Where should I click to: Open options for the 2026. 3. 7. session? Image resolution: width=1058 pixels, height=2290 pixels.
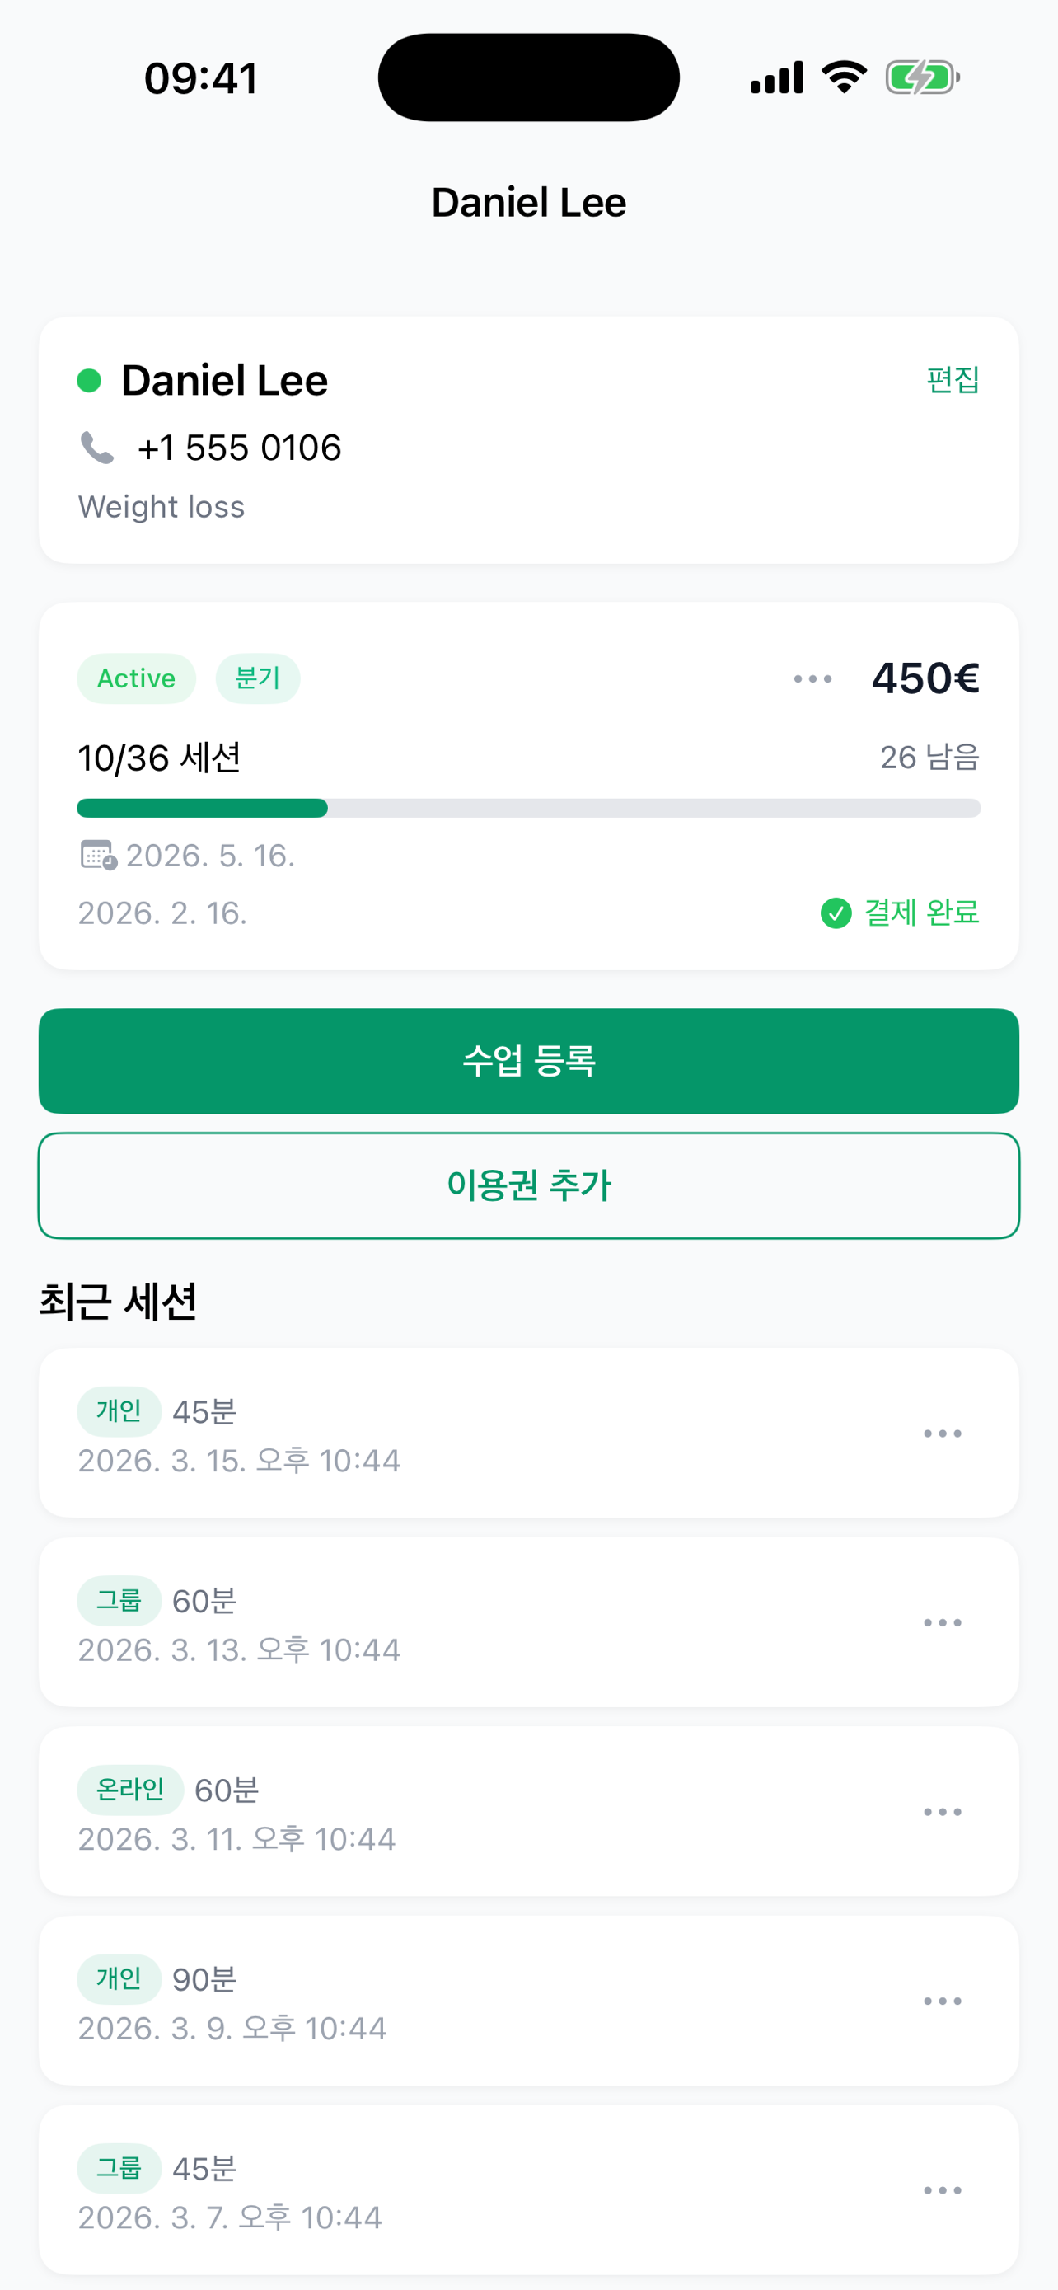point(942,2191)
